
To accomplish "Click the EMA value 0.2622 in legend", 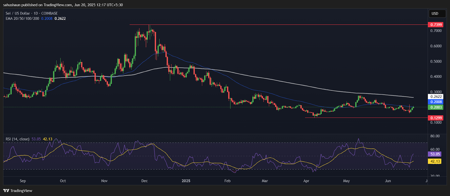I will pyautogui.click(x=60, y=19).
